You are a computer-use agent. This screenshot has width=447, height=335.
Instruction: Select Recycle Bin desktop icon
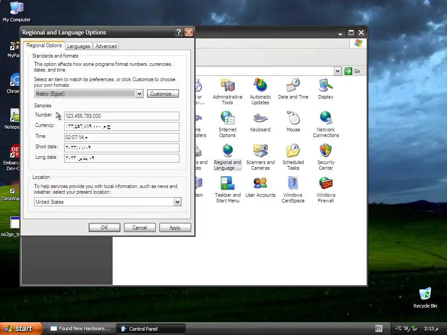(x=425, y=298)
